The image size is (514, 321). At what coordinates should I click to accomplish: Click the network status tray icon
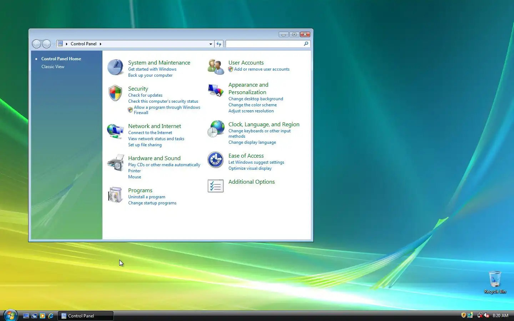click(x=480, y=315)
